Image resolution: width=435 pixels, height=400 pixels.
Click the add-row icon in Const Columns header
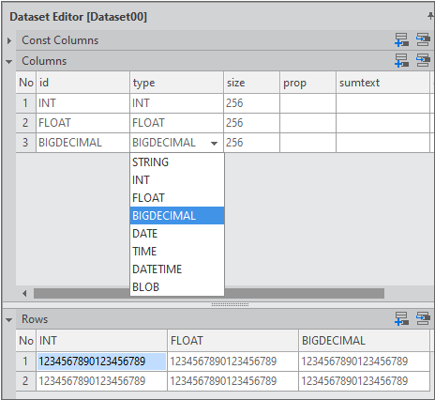(x=401, y=40)
